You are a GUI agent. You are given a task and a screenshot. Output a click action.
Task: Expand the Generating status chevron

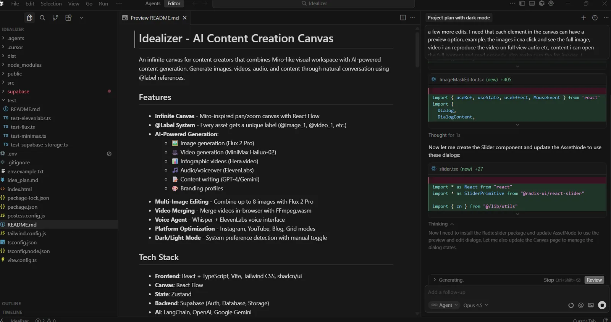tap(434, 280)
